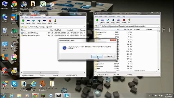Viewport: 174px width, 98px height.
Task: Click Extract in the Forge files window
Action: 28,22
